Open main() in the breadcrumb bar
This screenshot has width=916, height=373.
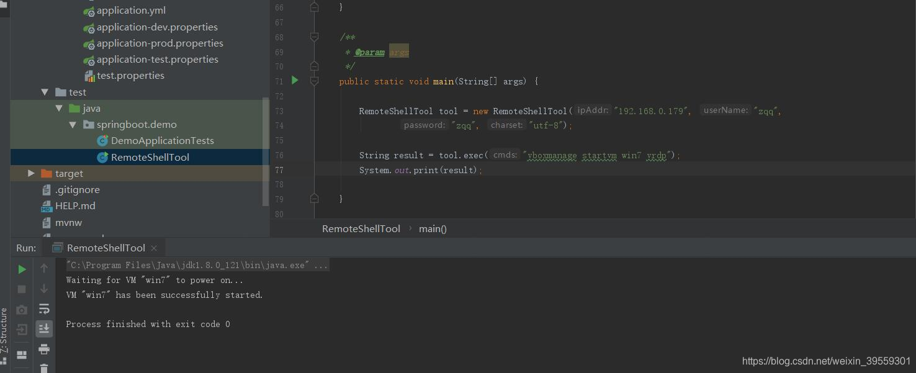(433, 228)
